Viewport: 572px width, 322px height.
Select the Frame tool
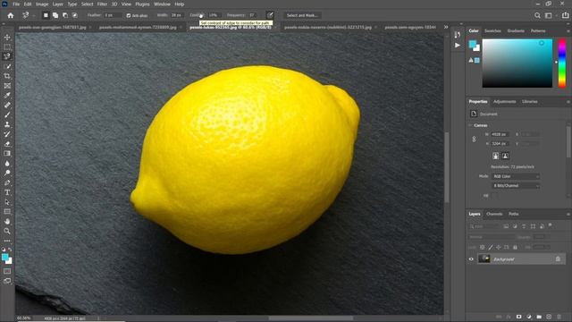[x=7, y=86]
